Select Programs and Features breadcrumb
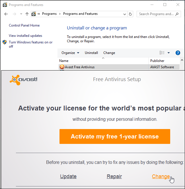 coord(80,14)
